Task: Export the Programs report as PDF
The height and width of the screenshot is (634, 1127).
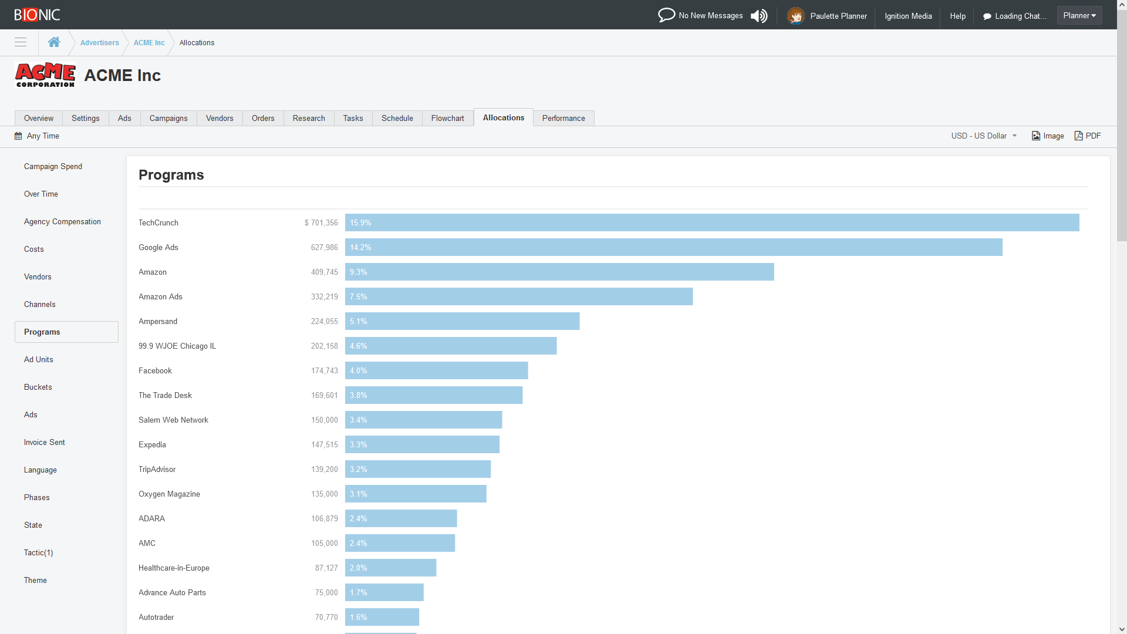Action: 1088,136
